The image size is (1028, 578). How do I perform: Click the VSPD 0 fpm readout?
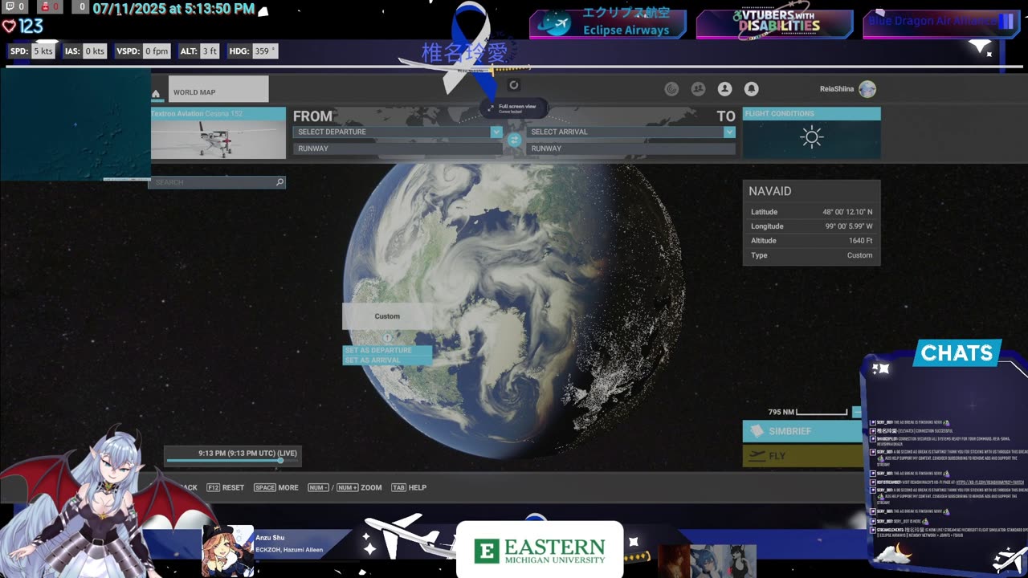tap(143, 51)
